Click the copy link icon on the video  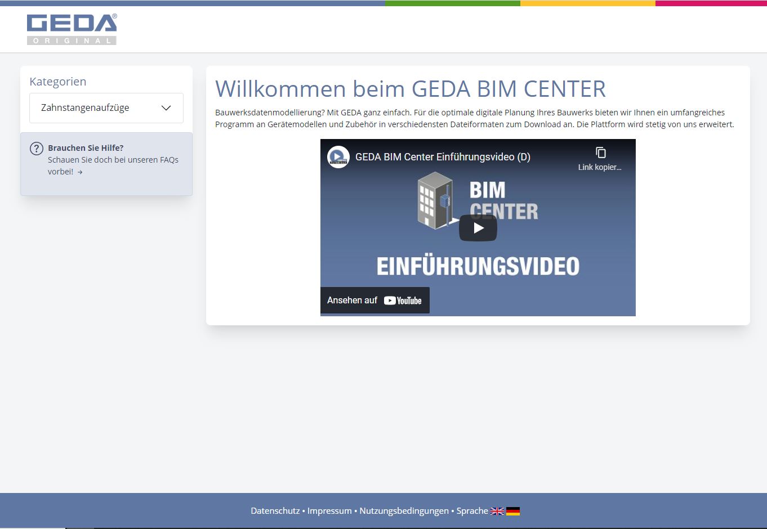[x=600, y=153]
